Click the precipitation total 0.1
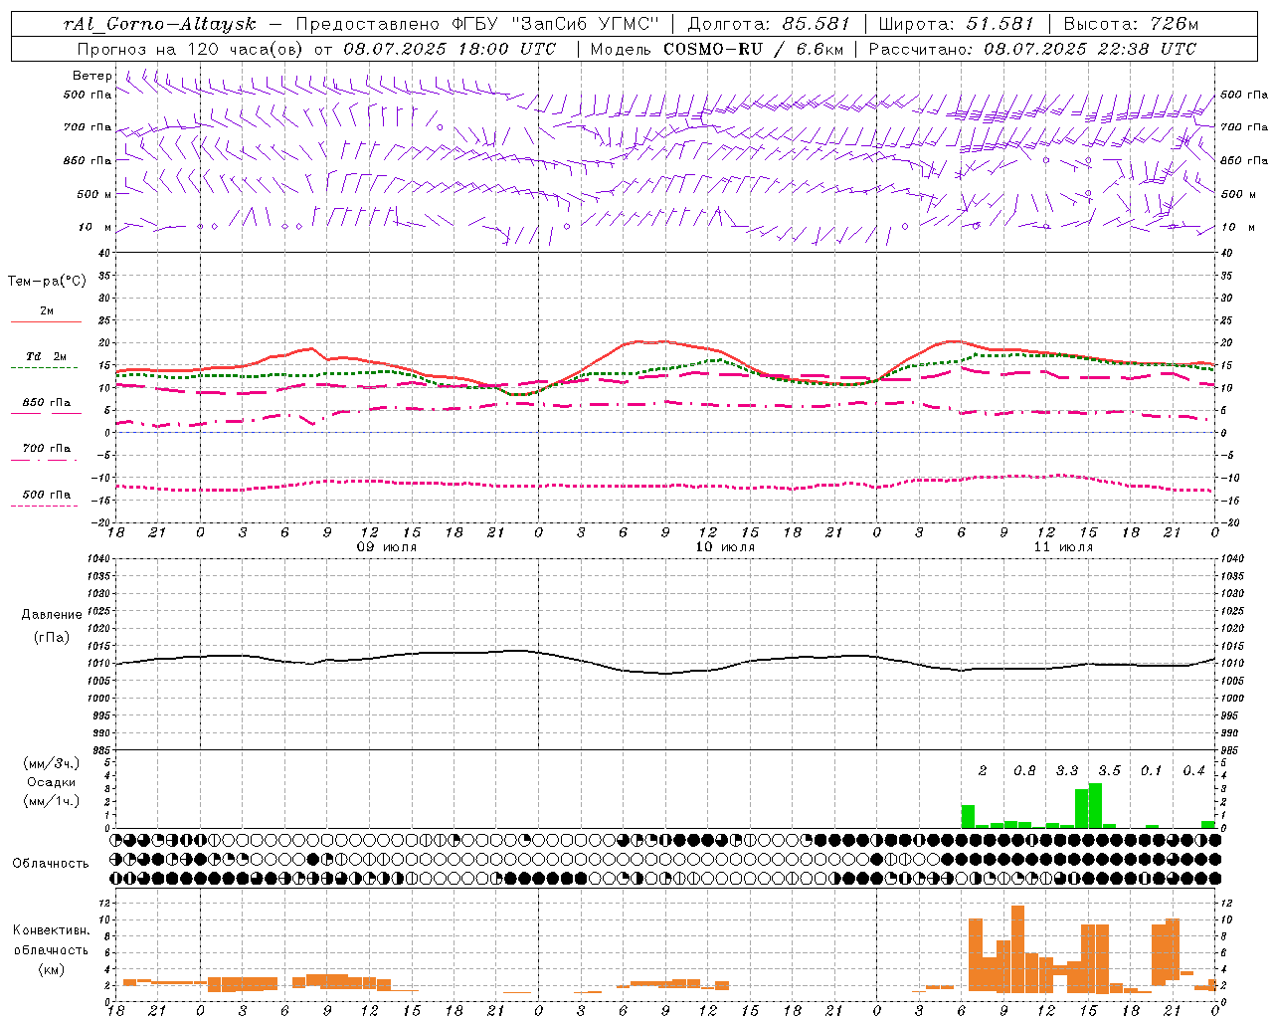This screenshot has height=1019, width=1273. tap(1152, 771)
